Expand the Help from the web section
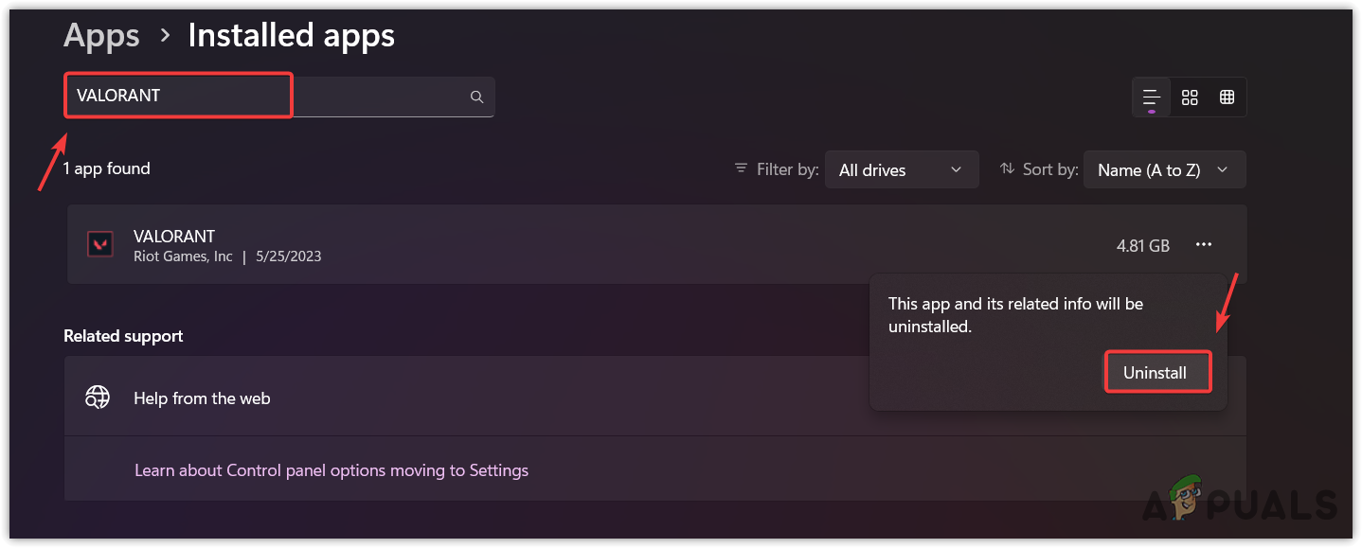1362x548 pixels. pyautogui.click(x=474, y=398)
